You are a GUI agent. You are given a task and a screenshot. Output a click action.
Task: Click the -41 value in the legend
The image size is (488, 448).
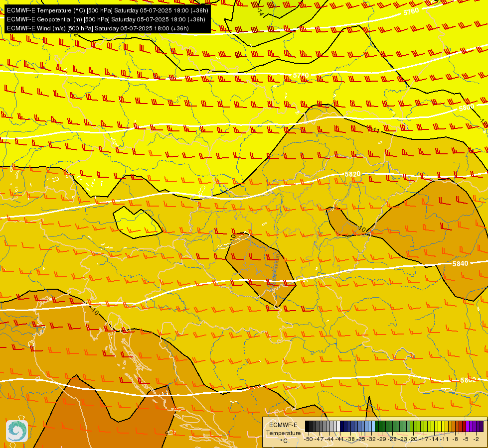pyautogui.click(x=339, y=440)
